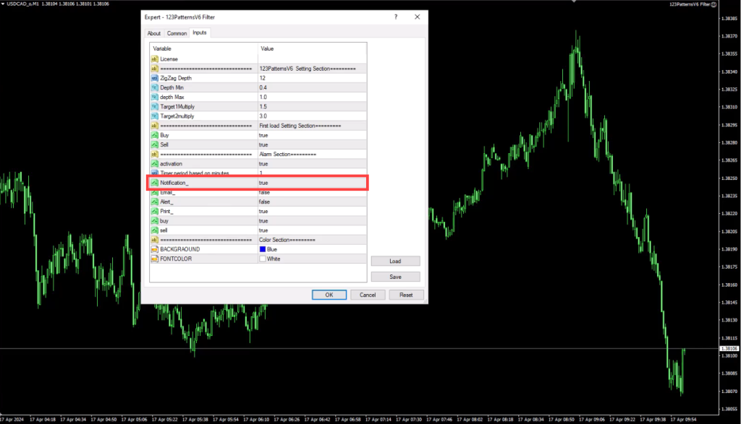Click the Load button
Viewport: 741px width, 424px height.
click(395, 261)
